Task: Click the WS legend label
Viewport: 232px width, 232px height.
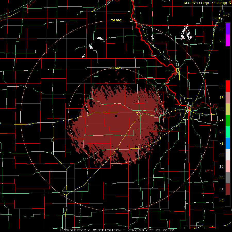Action: [x=221, y=143]
